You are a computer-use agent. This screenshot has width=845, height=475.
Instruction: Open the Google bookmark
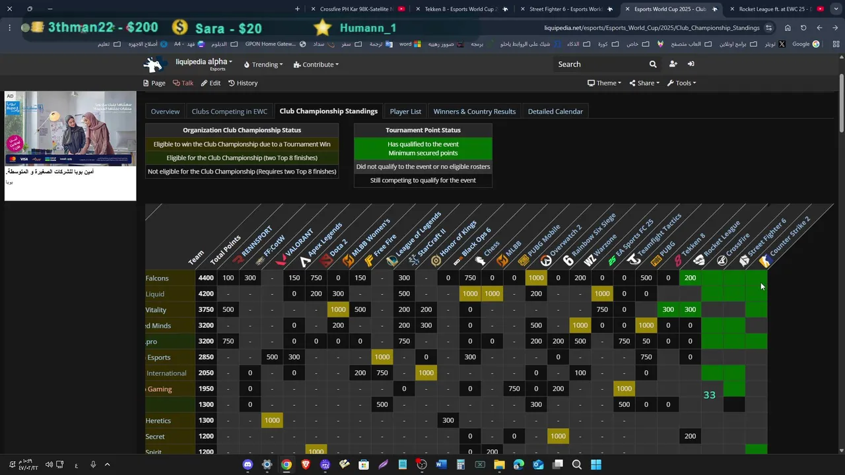(805, 44)
